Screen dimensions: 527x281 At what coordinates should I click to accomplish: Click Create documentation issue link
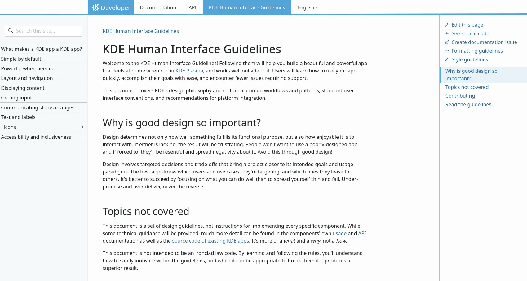click(x=484, y=42)
